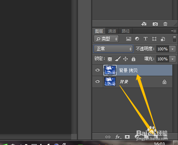
Task: Open the 填充 slider dropdown arrow
Action: pyautogui.click(x=172, y=59)
